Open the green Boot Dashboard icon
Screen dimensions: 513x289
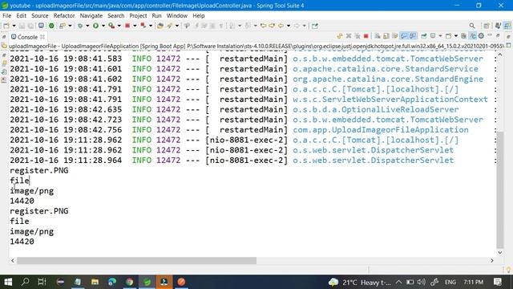point(51,26)
